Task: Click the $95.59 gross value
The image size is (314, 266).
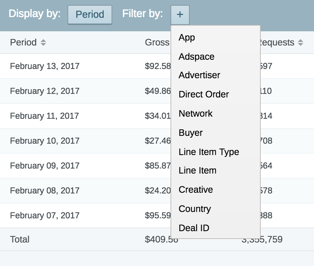Action: (158, 216)
